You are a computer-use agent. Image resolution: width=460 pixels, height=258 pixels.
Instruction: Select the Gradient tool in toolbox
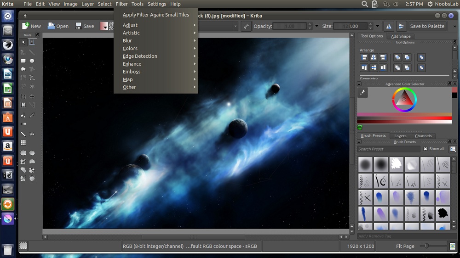click(x=23, y=124)
